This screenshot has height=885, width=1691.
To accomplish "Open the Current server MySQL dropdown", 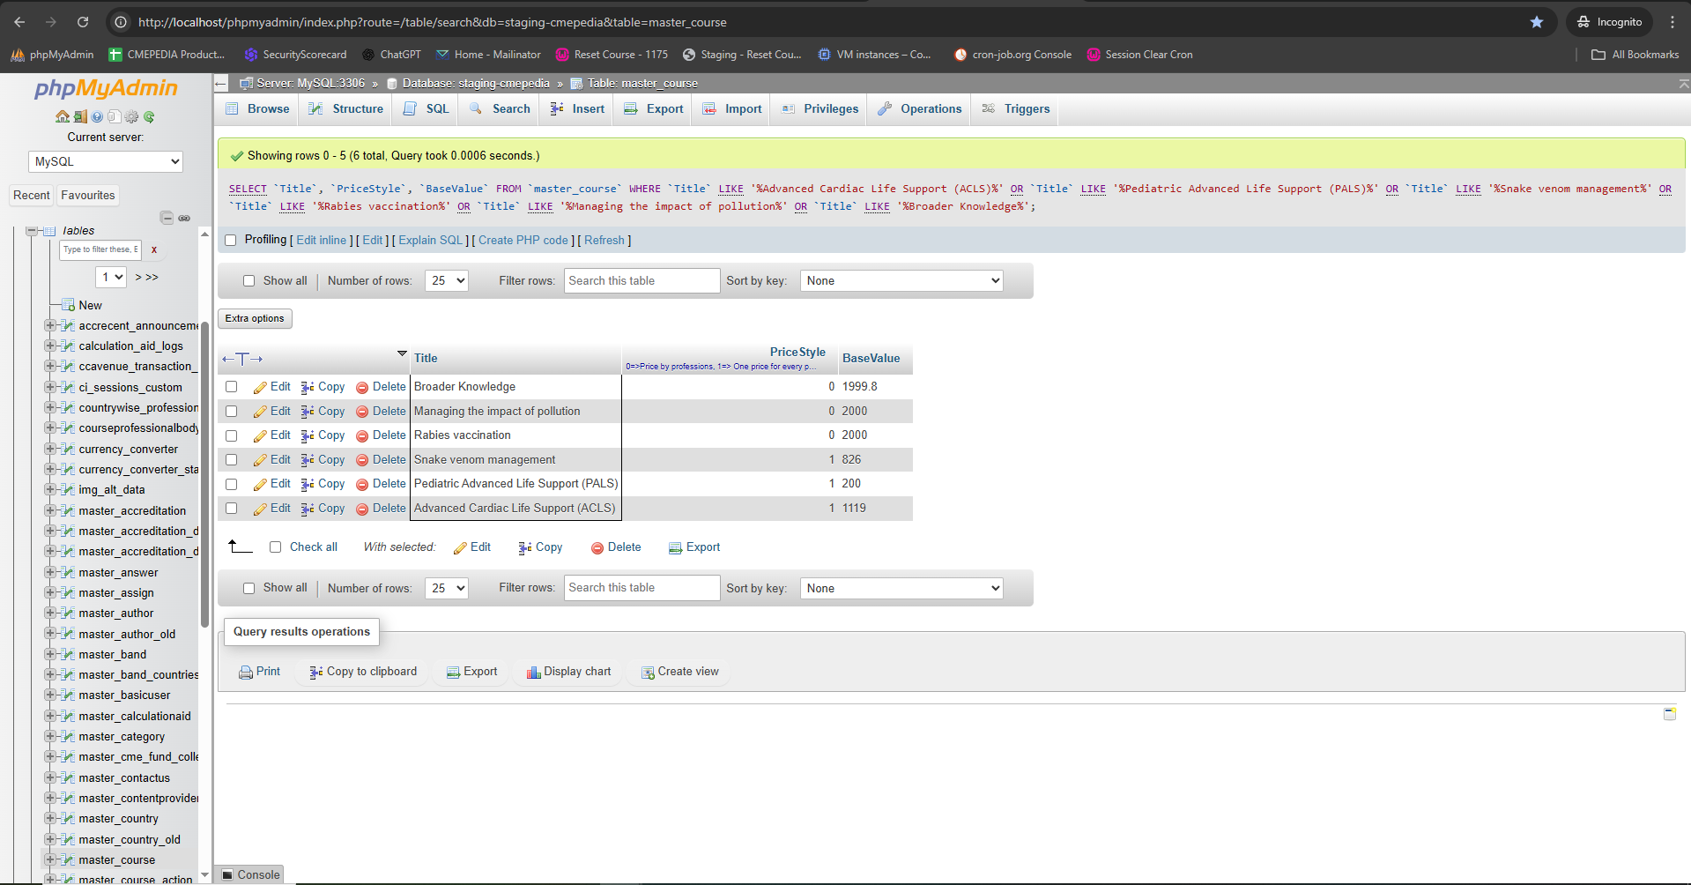I will [x=106, y=161].
